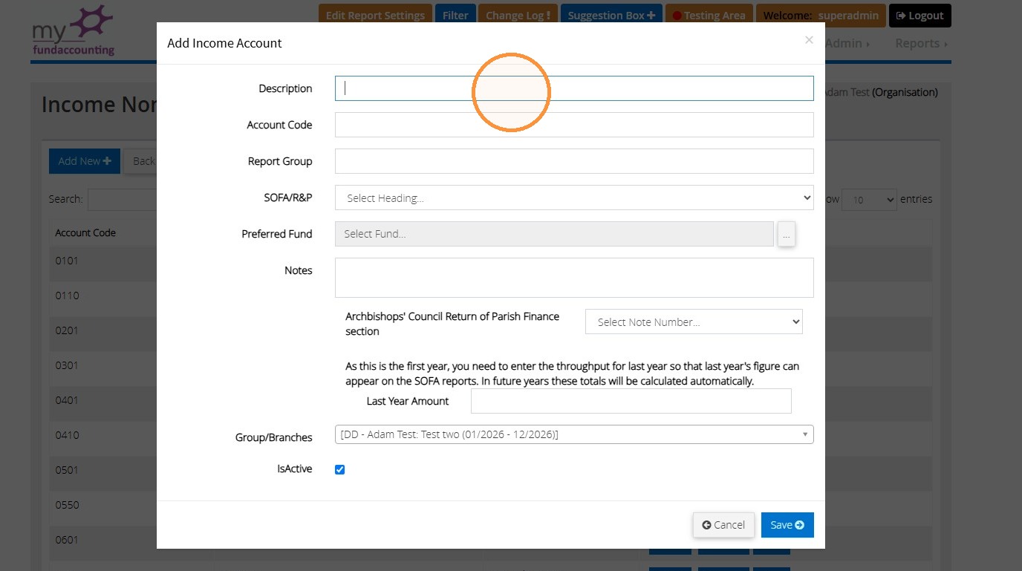Open the Change Log
1022x571 pixels.
pos(518,16)
